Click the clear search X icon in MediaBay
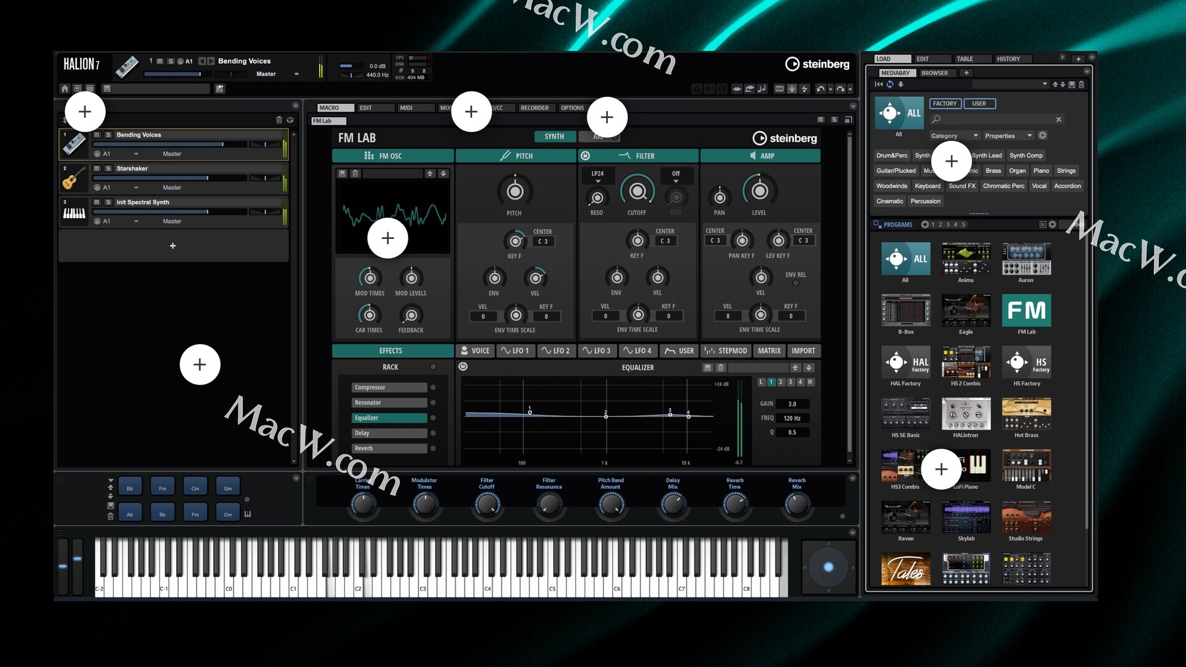Image resolution: width=1186 pixels, height=667 pixels. tap(1059, 119)
